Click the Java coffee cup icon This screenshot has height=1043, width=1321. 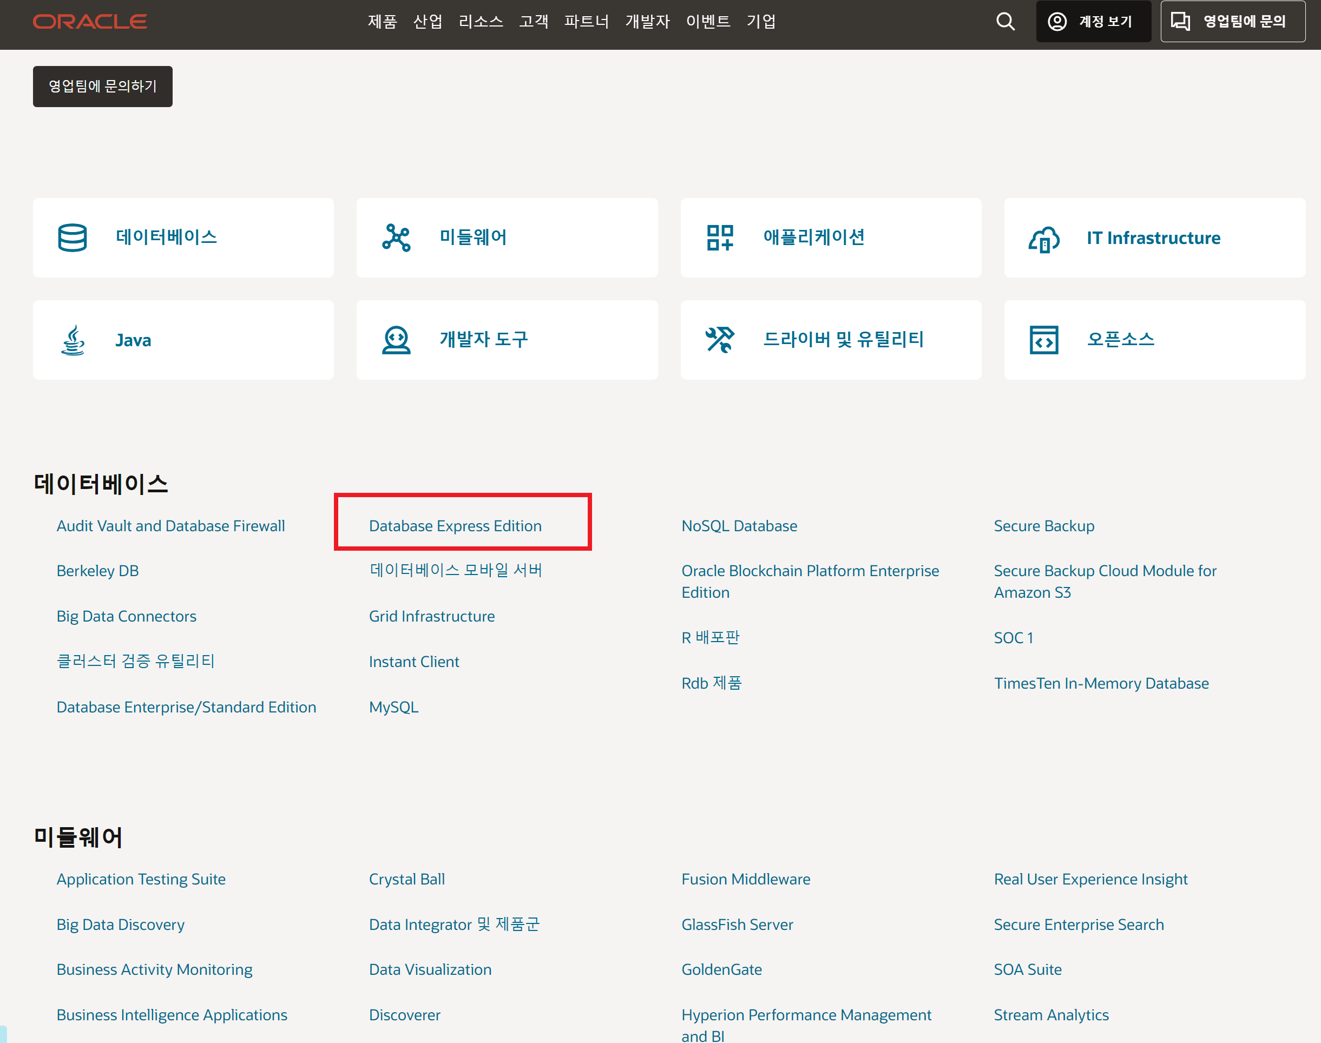pyautogui.click(x=73, y=340)
